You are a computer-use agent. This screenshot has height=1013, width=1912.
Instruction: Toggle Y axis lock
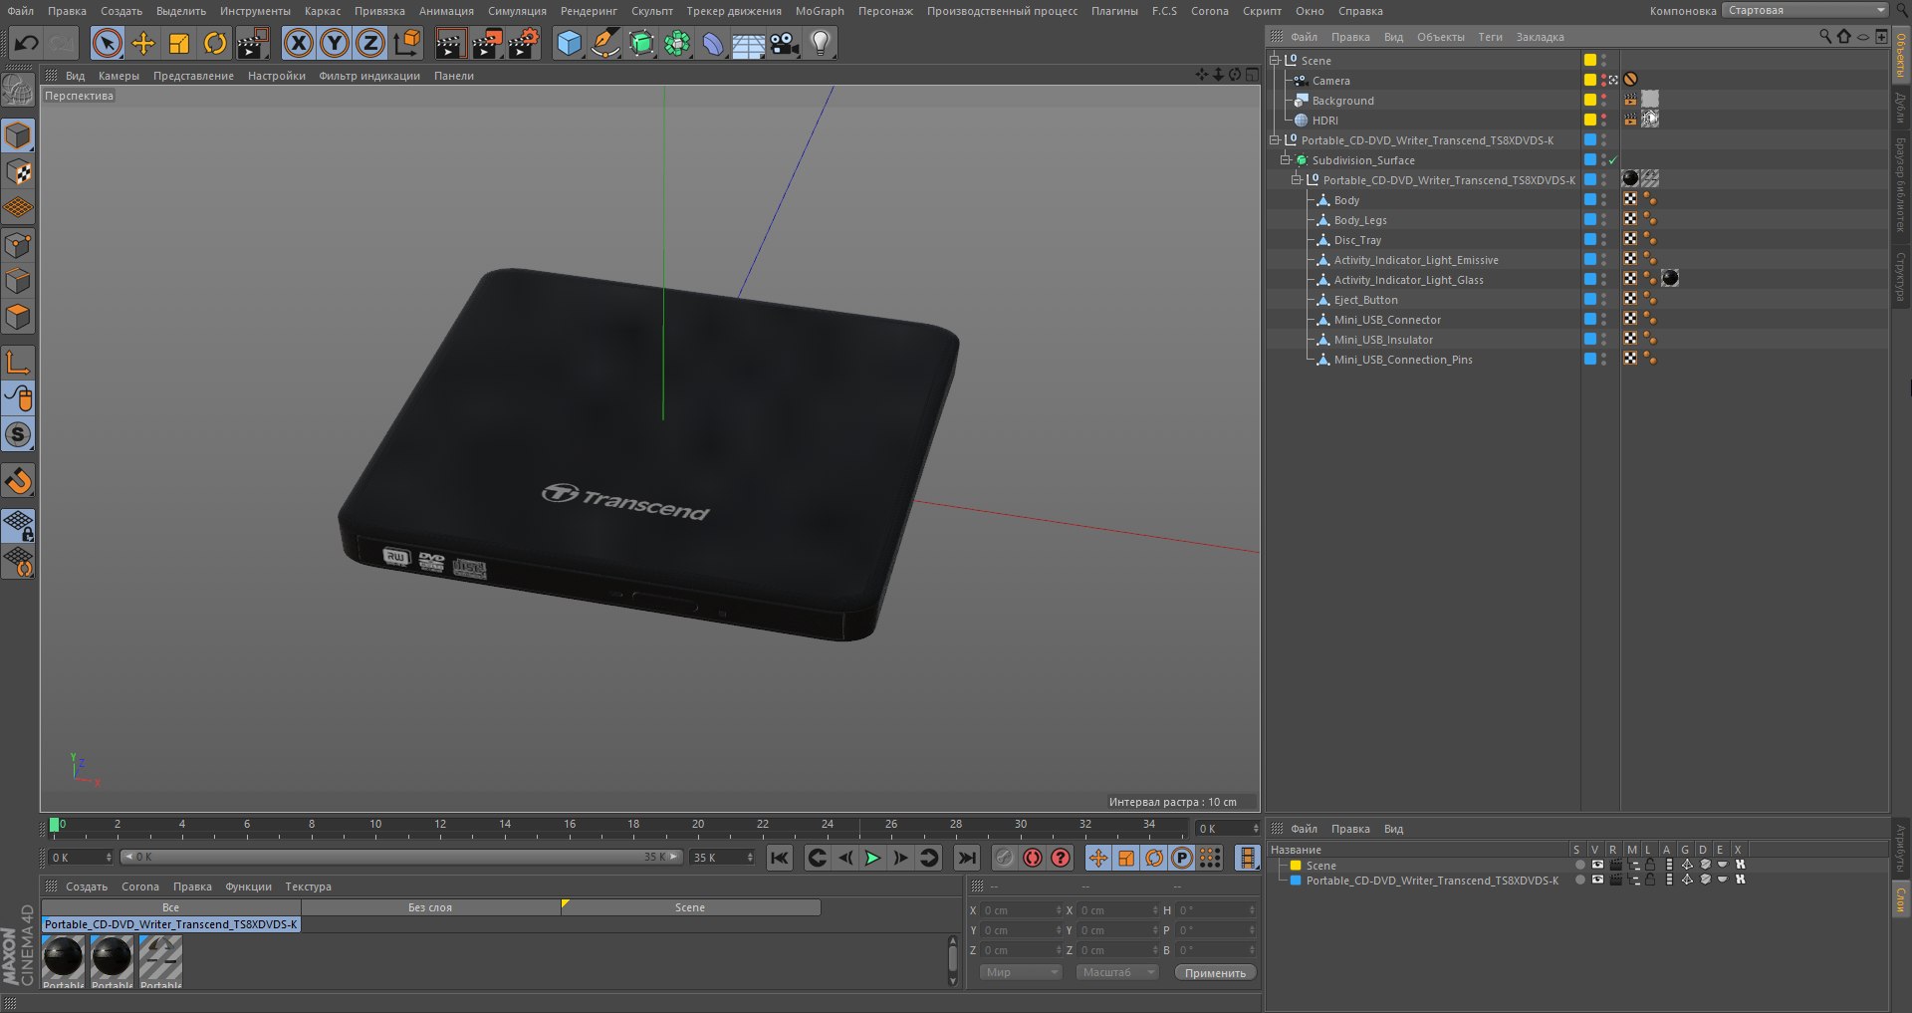click(x=335, y=43)
